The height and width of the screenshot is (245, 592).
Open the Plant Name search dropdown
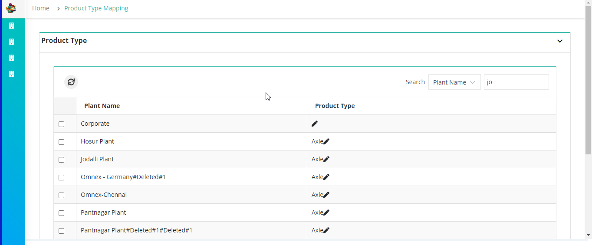[454, 82]
